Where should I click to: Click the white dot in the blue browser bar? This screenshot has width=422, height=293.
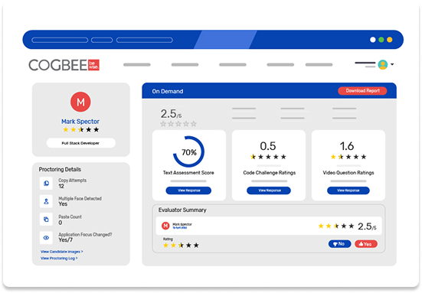[x=373, y=40]
